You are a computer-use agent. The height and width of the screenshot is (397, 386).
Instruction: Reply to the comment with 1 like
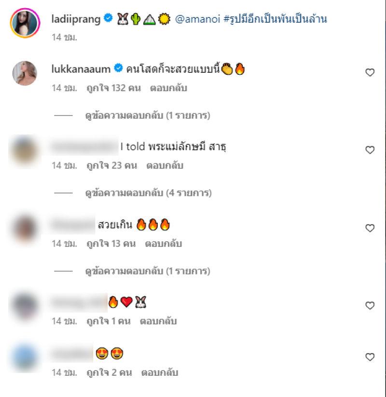(158, 321)
